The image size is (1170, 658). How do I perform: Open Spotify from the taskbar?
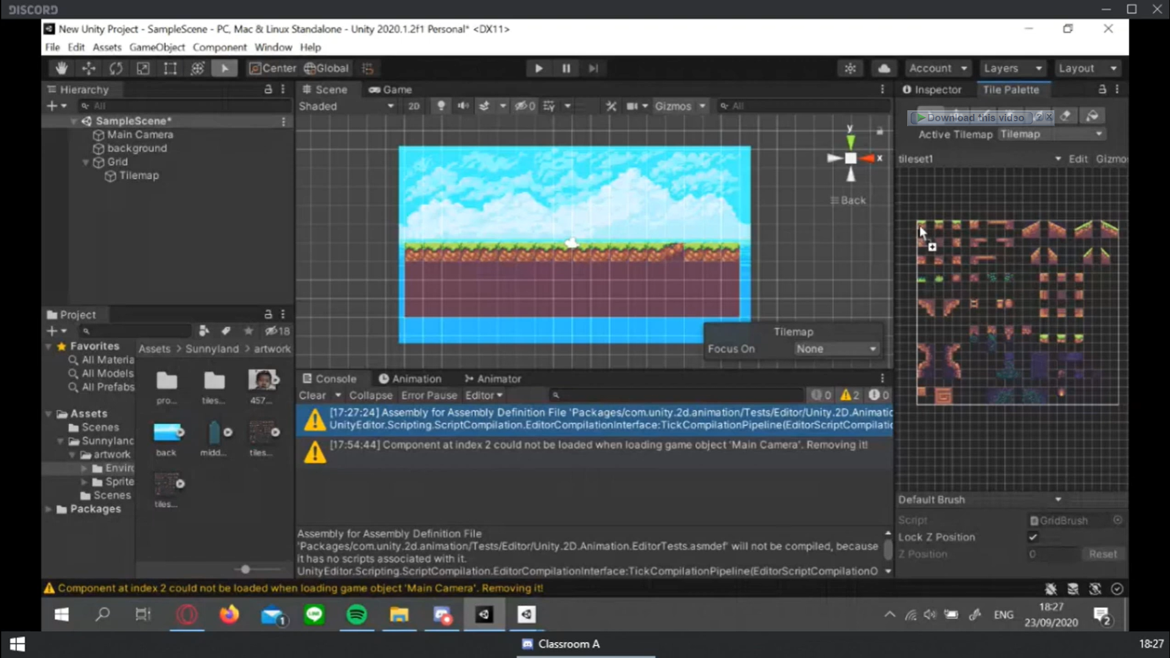click(357, 615)
